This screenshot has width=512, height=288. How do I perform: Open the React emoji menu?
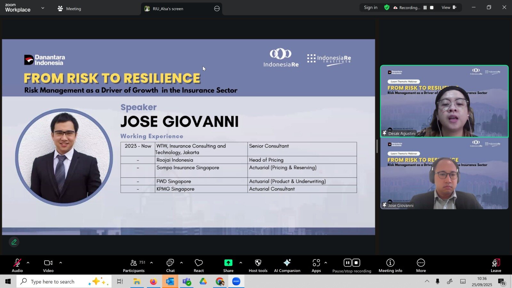pos(198,266)
